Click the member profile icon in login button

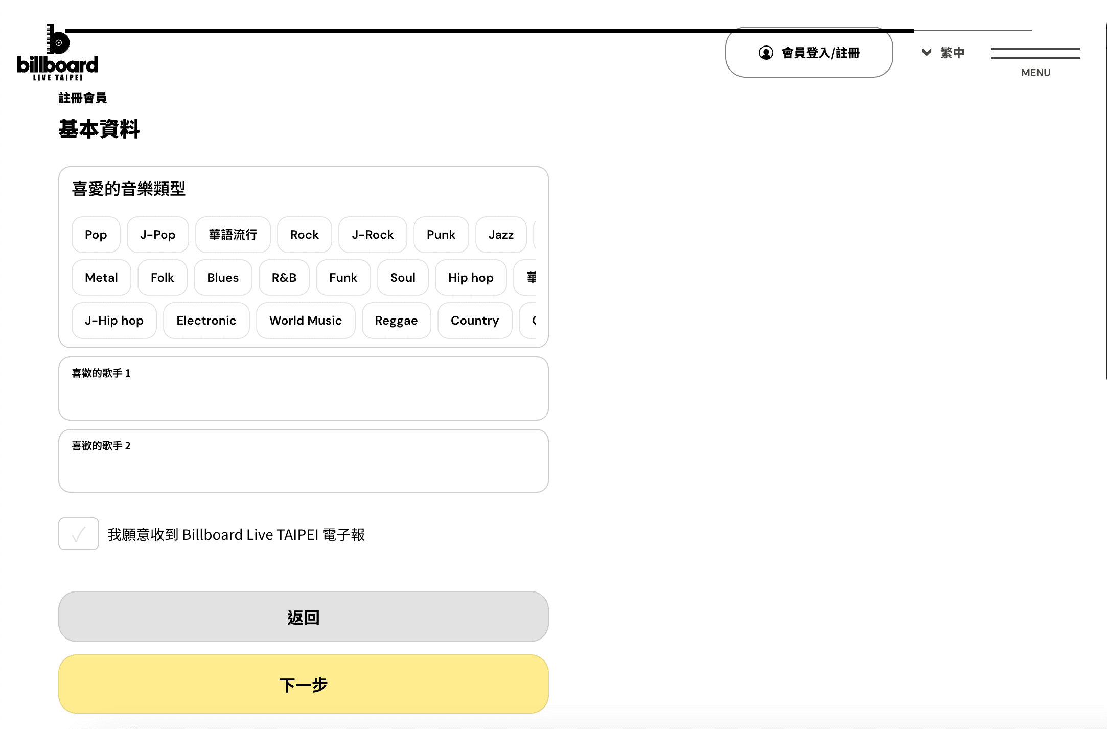tap(766, 53)
